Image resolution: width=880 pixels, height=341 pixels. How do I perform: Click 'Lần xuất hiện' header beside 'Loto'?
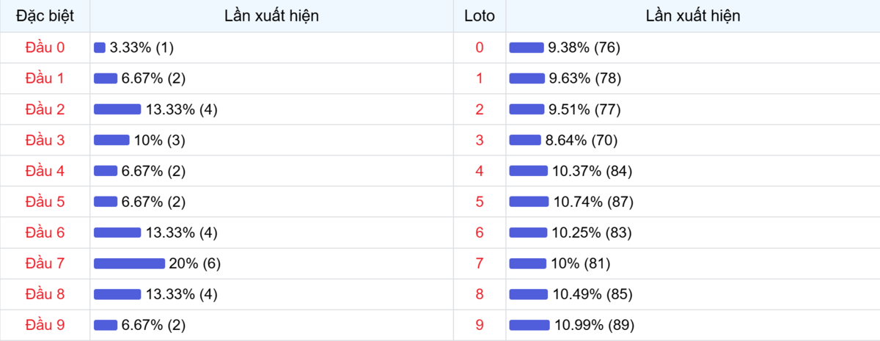(692, 15)
